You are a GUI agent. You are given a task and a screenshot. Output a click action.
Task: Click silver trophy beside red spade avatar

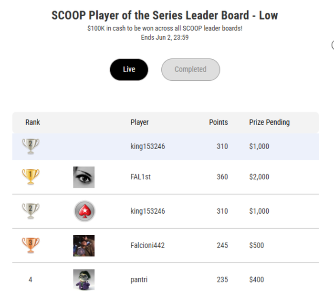(x=31, y=211)
